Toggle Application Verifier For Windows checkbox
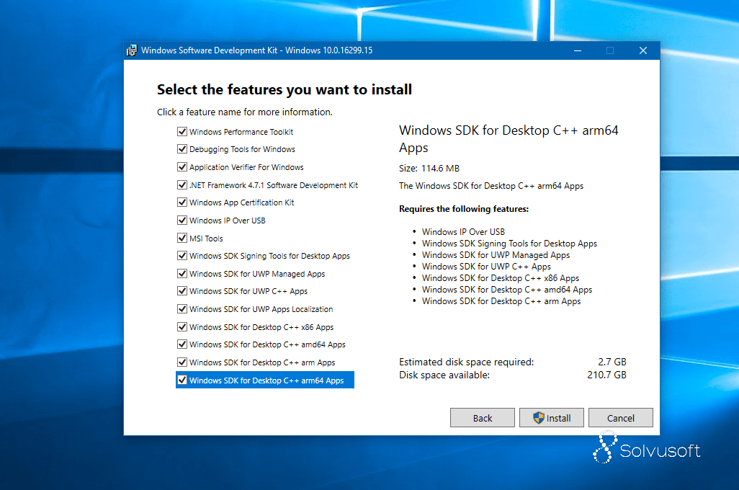This screenshot has width=739, height=490. click(182, 167)
